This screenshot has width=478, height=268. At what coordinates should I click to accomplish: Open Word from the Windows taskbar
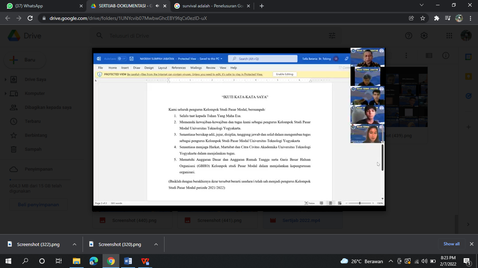point(128,261)
